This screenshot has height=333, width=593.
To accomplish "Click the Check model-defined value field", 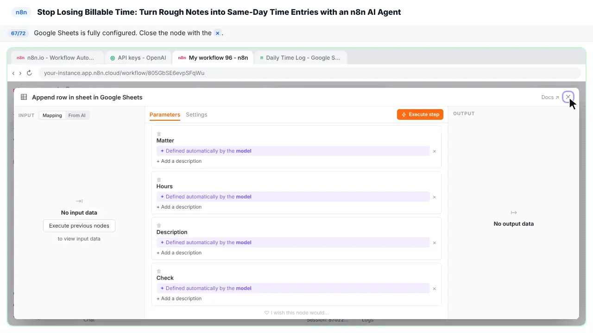I will (293, 288).
